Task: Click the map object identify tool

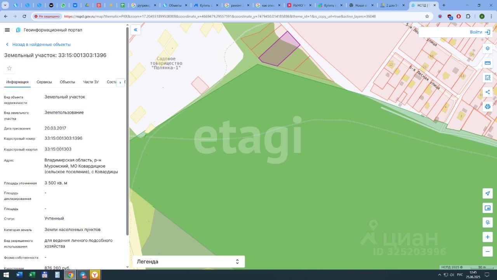Action: (488, 222)
